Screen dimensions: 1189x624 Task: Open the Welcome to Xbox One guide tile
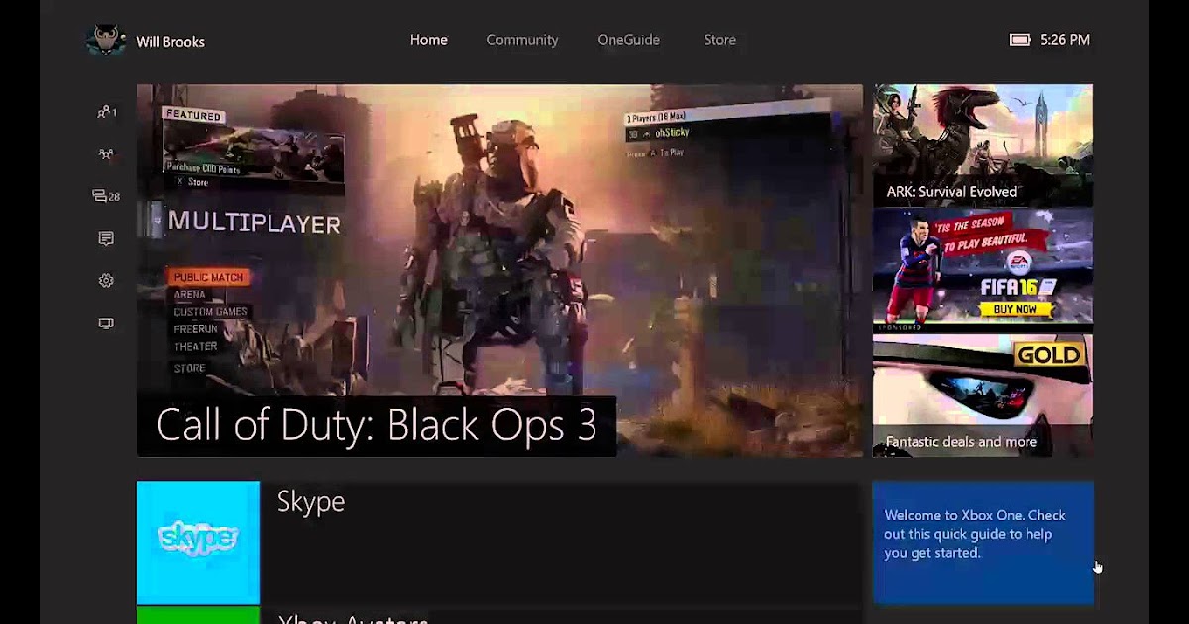[x=983, y=543]
